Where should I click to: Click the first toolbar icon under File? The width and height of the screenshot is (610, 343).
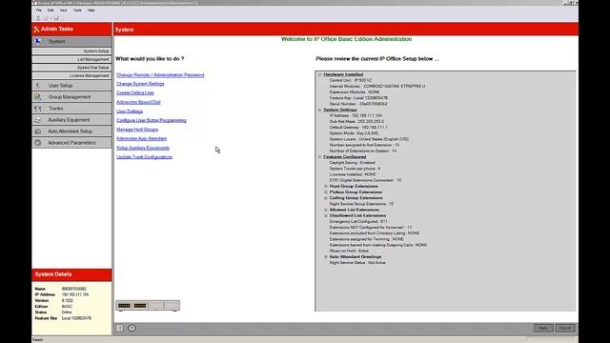click(x=38, y=18)
